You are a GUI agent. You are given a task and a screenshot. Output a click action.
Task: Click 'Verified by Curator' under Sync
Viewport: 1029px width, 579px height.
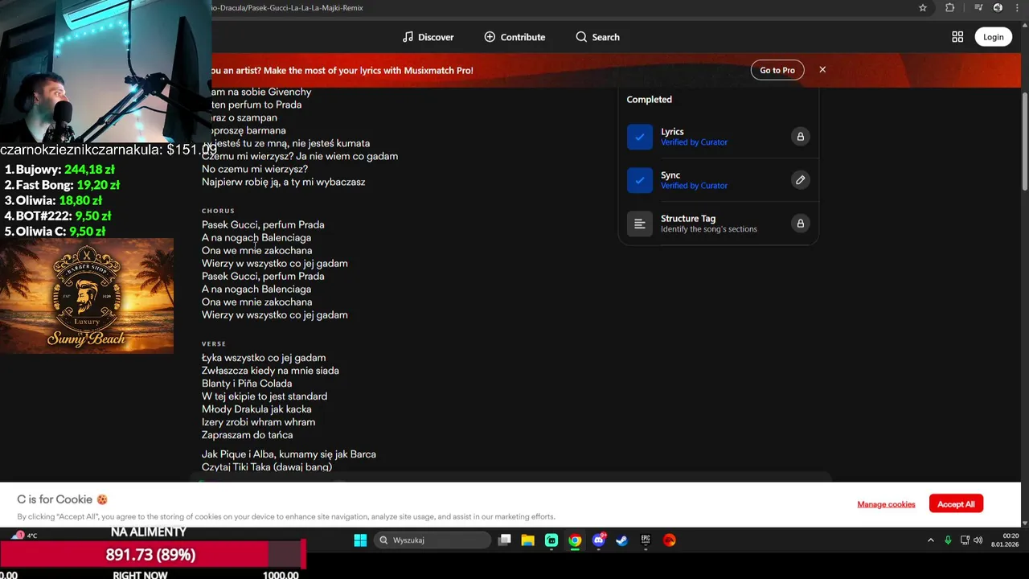point(694,186)
